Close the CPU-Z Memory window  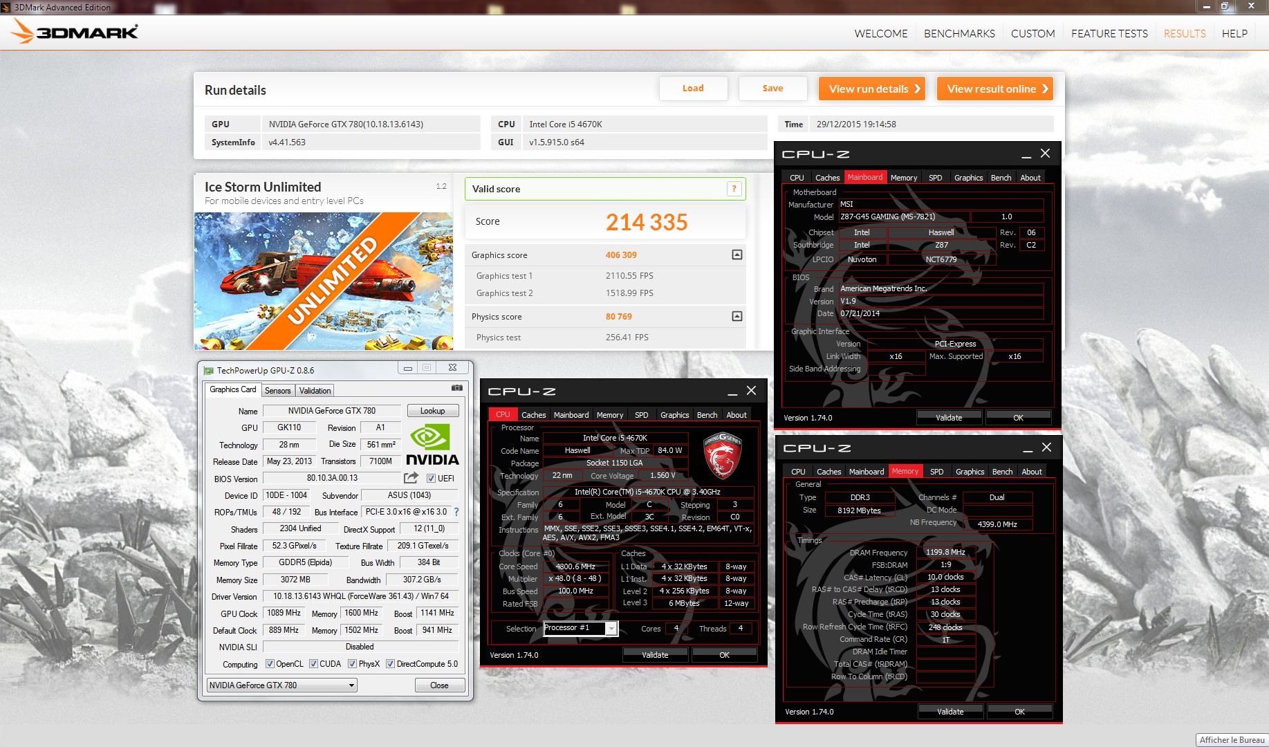pos(1046,448)
